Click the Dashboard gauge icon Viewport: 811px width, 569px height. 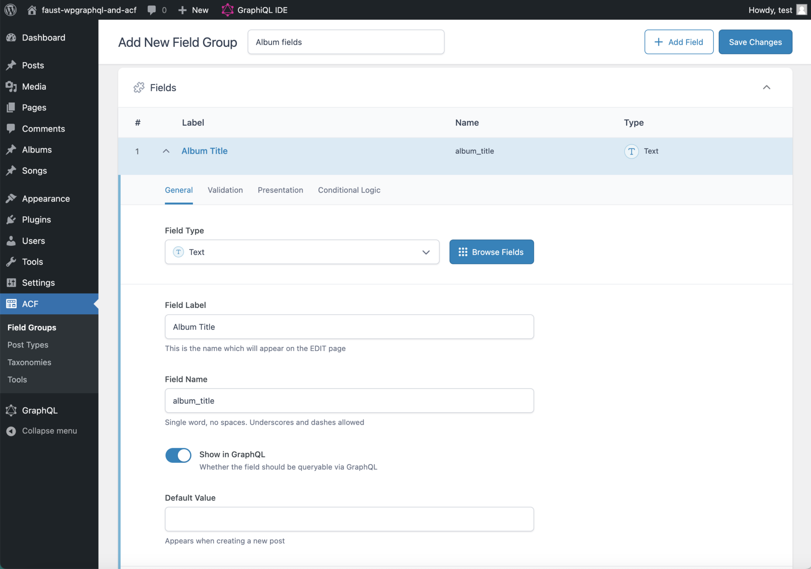(11, 38)
